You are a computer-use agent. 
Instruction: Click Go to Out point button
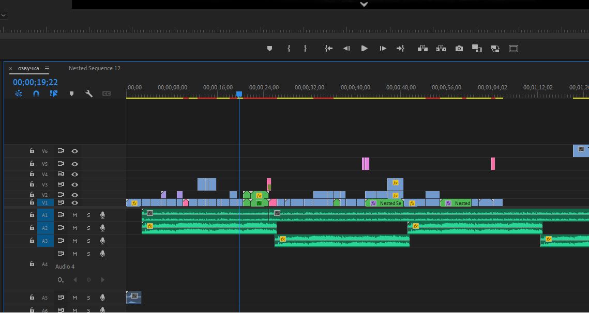pyautogui.click(x=400, y=49)
